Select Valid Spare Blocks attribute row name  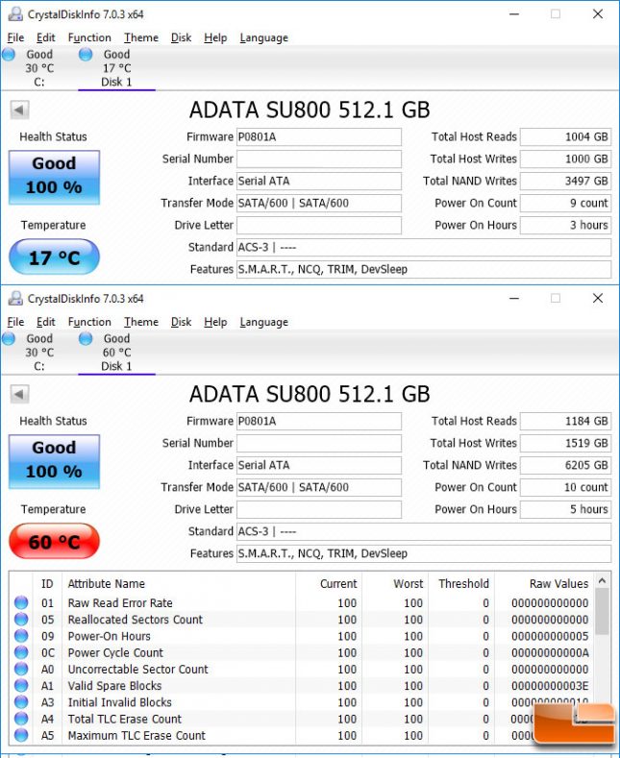tap(114, 686)
